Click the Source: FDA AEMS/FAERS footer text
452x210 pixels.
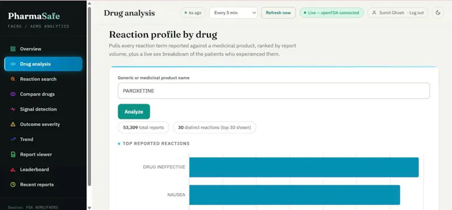tap(33, 207)
